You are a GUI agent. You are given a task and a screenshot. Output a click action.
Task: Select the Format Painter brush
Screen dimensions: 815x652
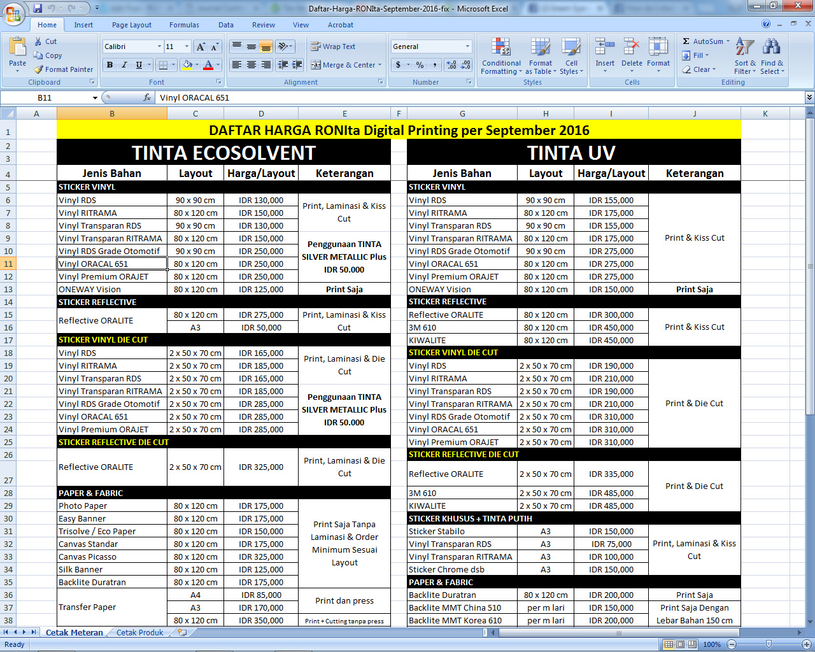pyautogui.click(x=64, y=69)
